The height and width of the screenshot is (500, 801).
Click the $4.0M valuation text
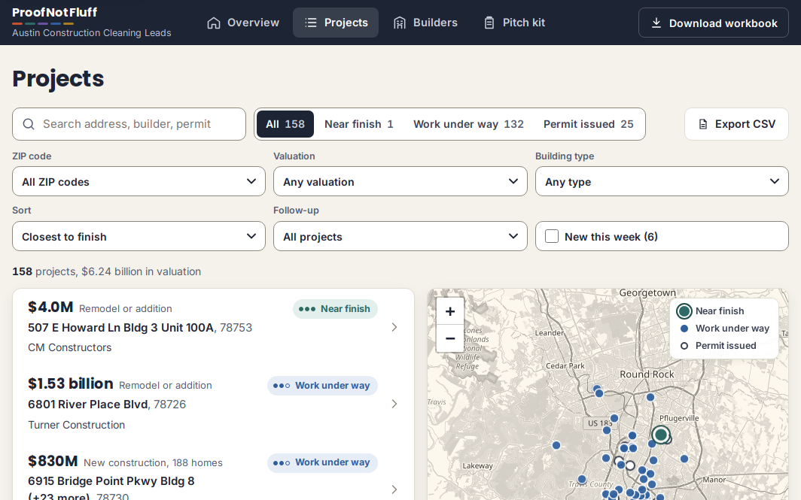pyautogui.click(x=50, y=307)
